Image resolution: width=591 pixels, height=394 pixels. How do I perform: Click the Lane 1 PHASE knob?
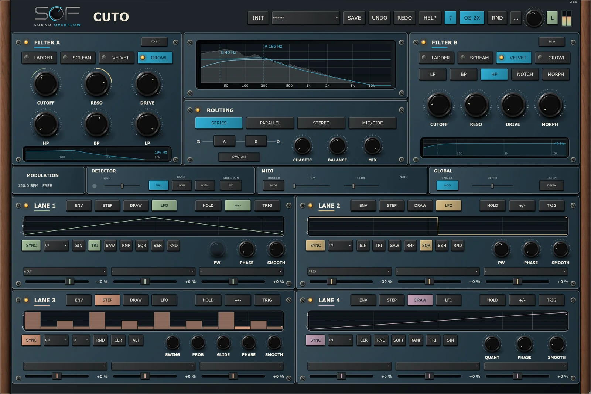[x=246, y=249]
